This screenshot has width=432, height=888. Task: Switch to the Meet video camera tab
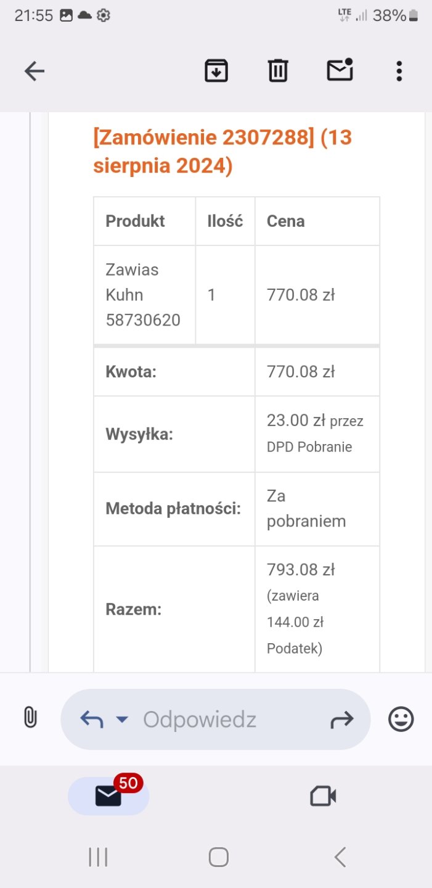323,796
